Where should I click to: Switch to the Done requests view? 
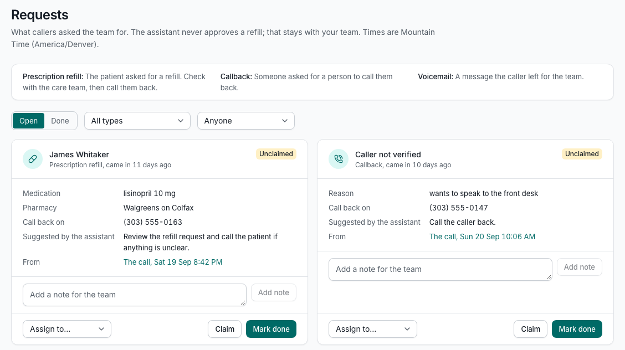tap(60, 121)
